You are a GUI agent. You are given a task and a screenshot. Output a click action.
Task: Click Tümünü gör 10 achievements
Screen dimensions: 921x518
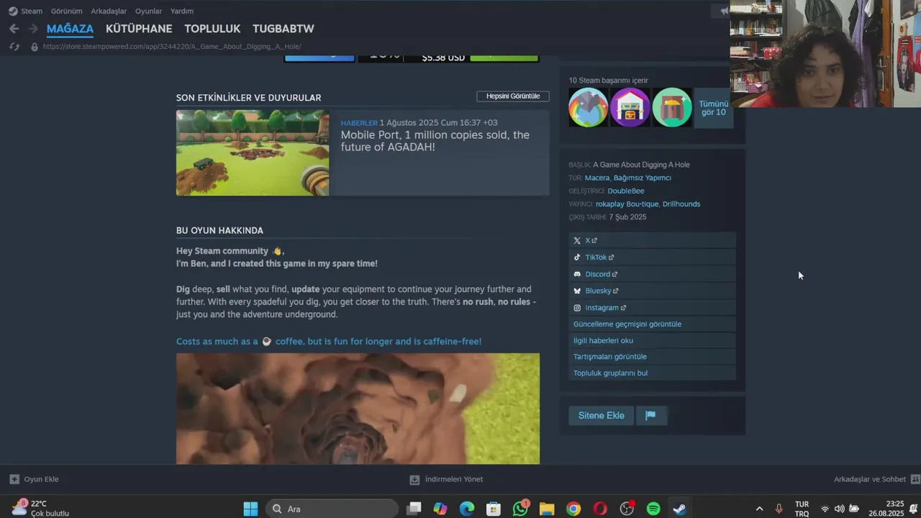(x=713, y=108)
